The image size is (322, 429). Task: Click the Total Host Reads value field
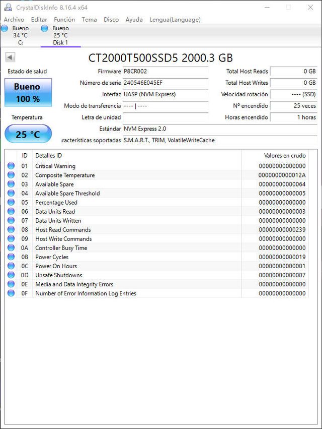pos(294,72)
